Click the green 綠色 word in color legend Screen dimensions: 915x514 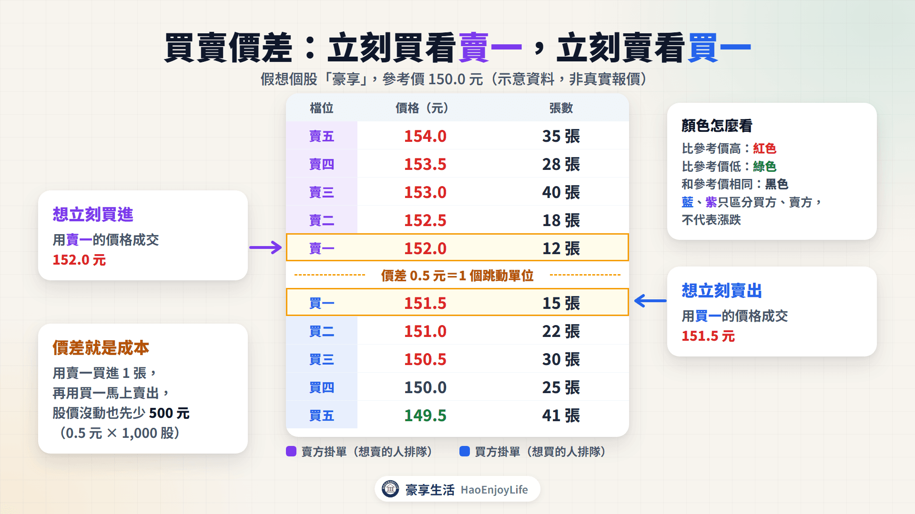pyautogui.click(x=764, y=167)
